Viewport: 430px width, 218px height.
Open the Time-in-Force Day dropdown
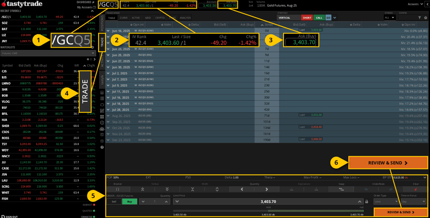pyautogui.click(x=413, y=202)
